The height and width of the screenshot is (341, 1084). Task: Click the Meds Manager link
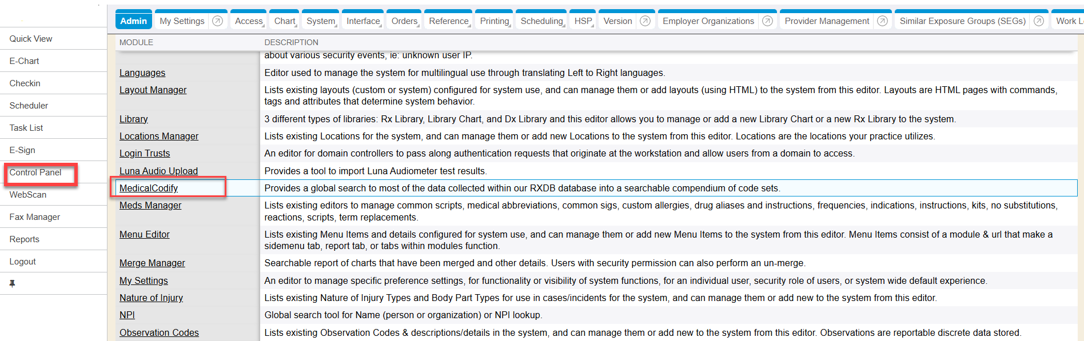(x=150, y=205)
